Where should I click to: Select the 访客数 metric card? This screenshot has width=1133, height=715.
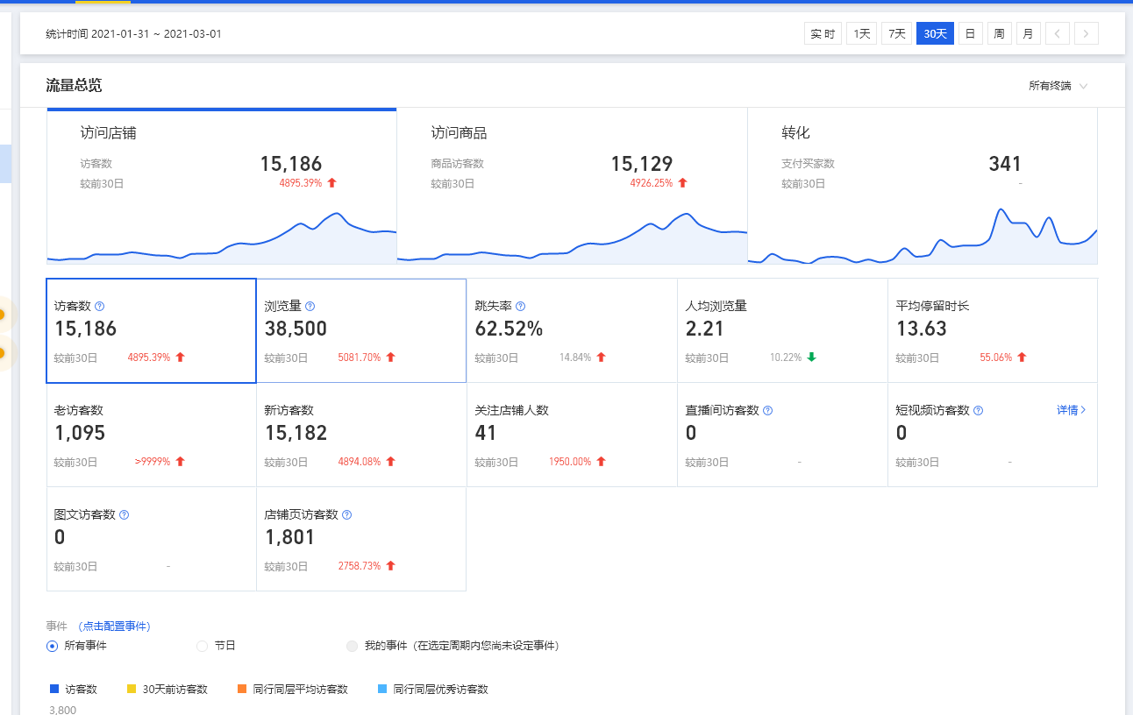tap(151, 330)
